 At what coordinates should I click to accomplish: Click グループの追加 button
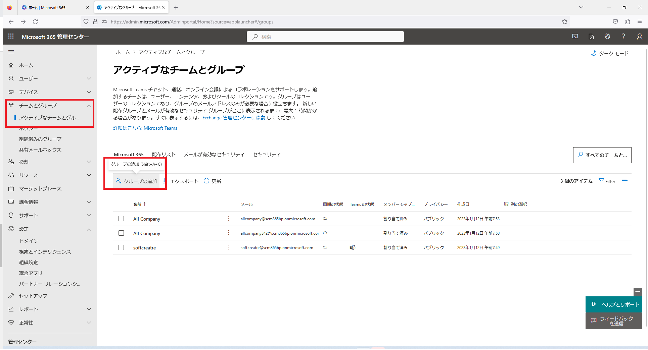[x=137, y=181]
